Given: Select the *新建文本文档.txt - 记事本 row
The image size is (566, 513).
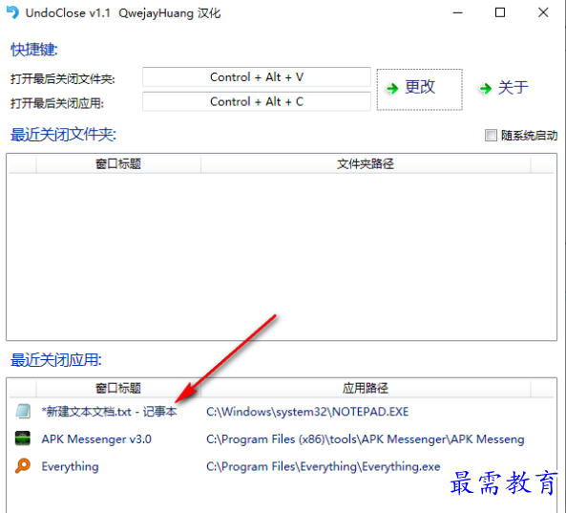Looking at the screenshot, I should pyautogui.click(x=282, y=412).
